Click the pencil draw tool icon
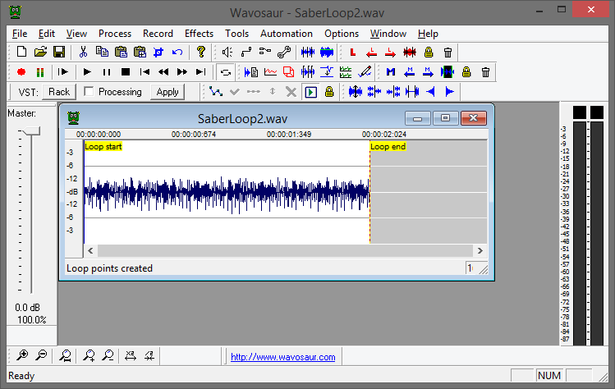 (365, 71)
